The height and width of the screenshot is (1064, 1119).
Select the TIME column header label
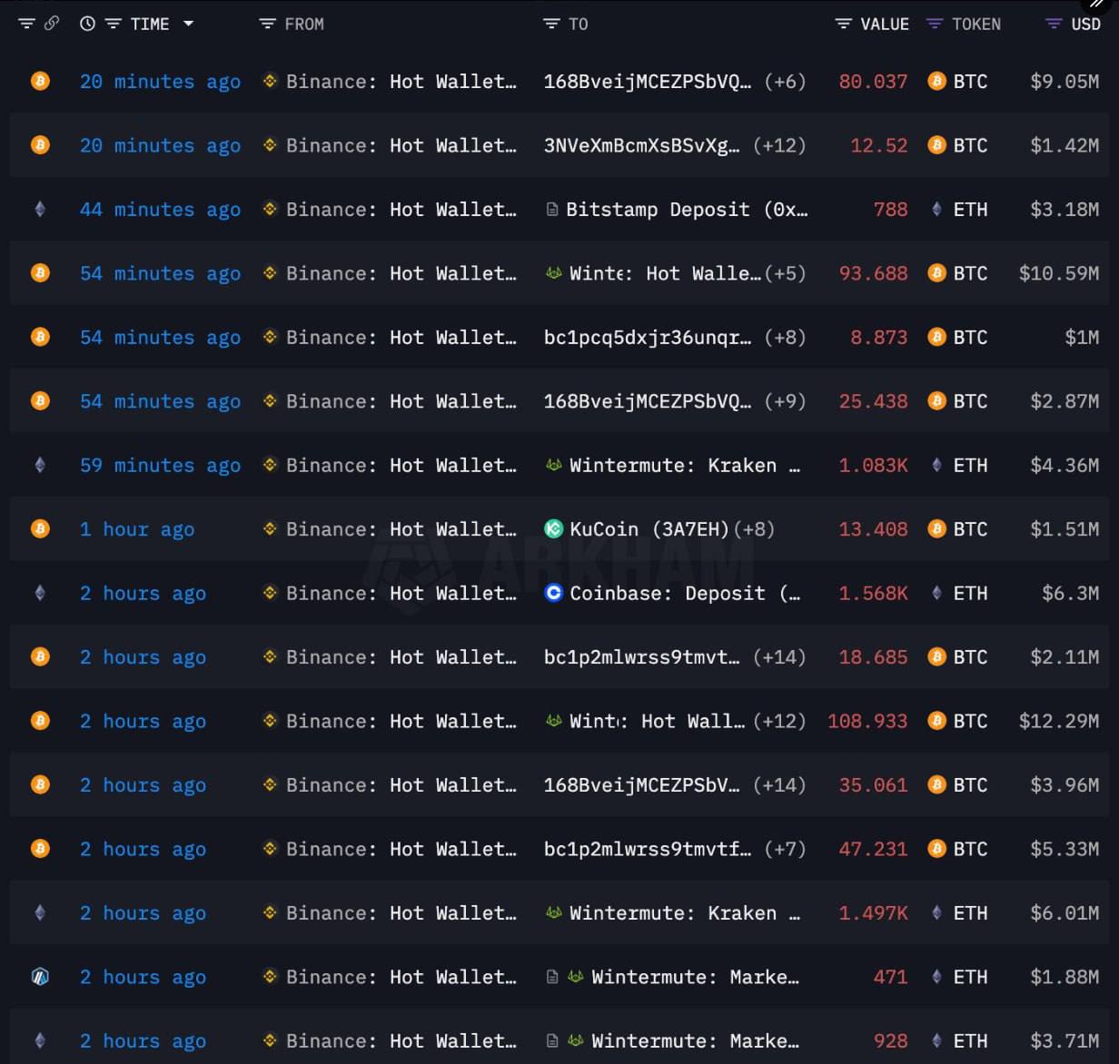150,24
